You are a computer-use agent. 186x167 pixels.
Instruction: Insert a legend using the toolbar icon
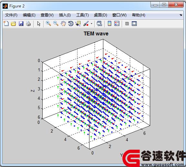pos(117,23)
